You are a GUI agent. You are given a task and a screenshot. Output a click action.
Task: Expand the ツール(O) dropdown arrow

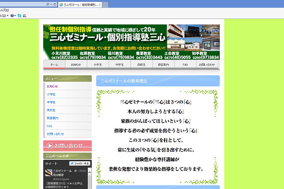(x=7, y=16)
